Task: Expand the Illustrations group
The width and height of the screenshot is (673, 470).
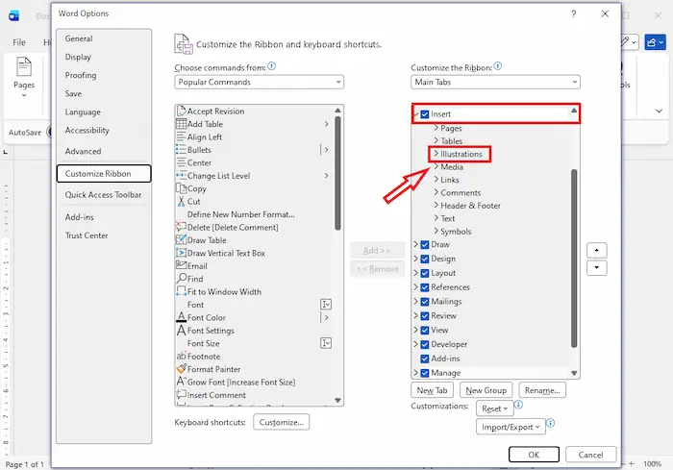Action: [436, 154]
